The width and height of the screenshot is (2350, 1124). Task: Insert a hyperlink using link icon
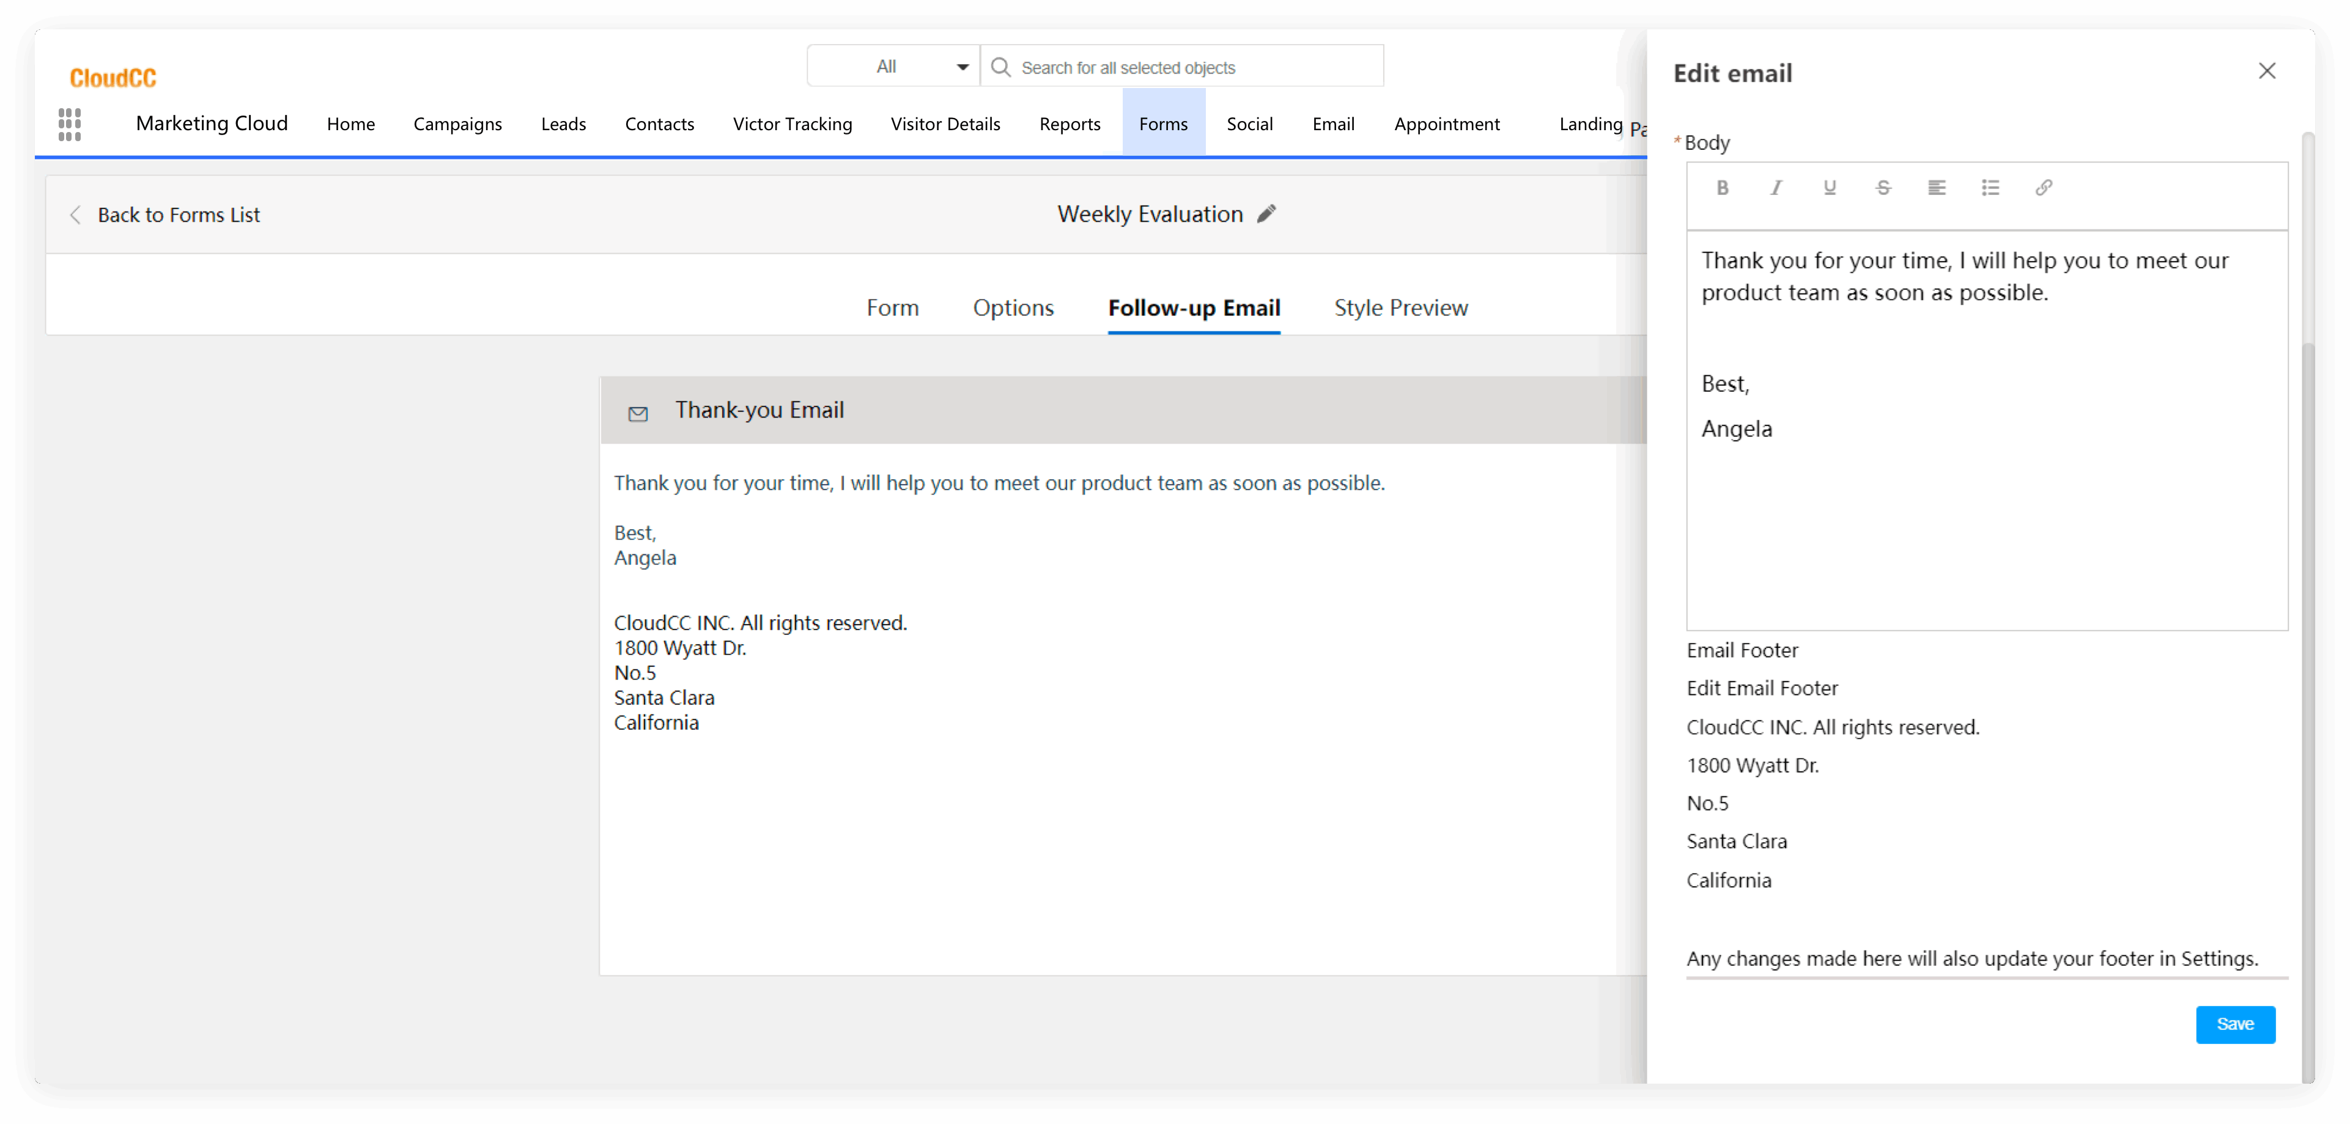(x=2044, y=188)
